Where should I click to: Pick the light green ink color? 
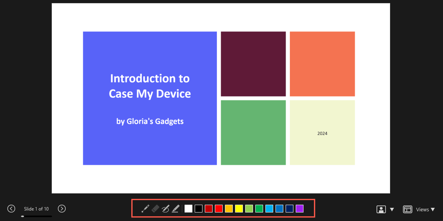(249, 209)
